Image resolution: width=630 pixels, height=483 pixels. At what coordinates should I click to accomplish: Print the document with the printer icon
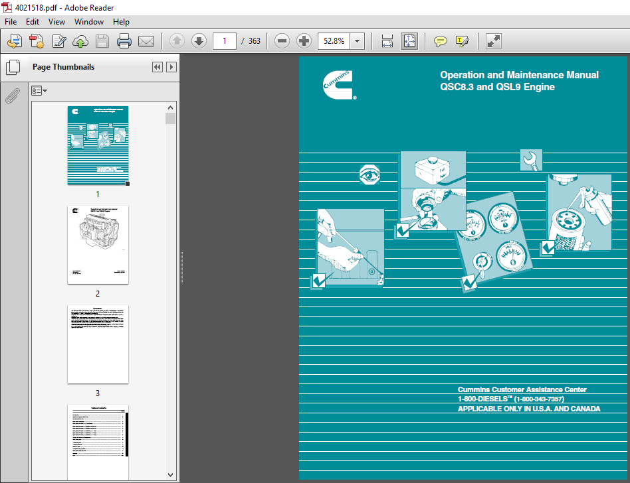point(124,41)
